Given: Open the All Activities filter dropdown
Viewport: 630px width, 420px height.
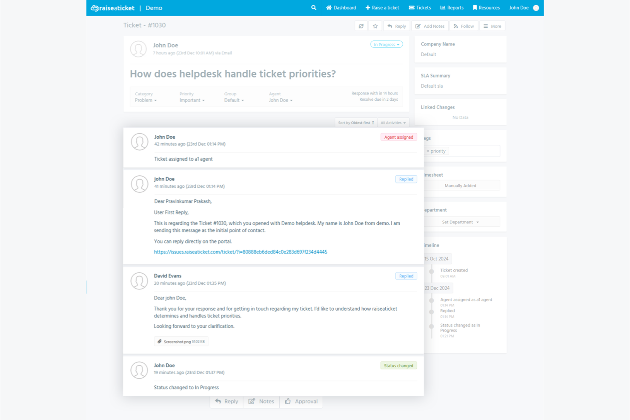Looking at the screenshot, I should click(392, 123).
